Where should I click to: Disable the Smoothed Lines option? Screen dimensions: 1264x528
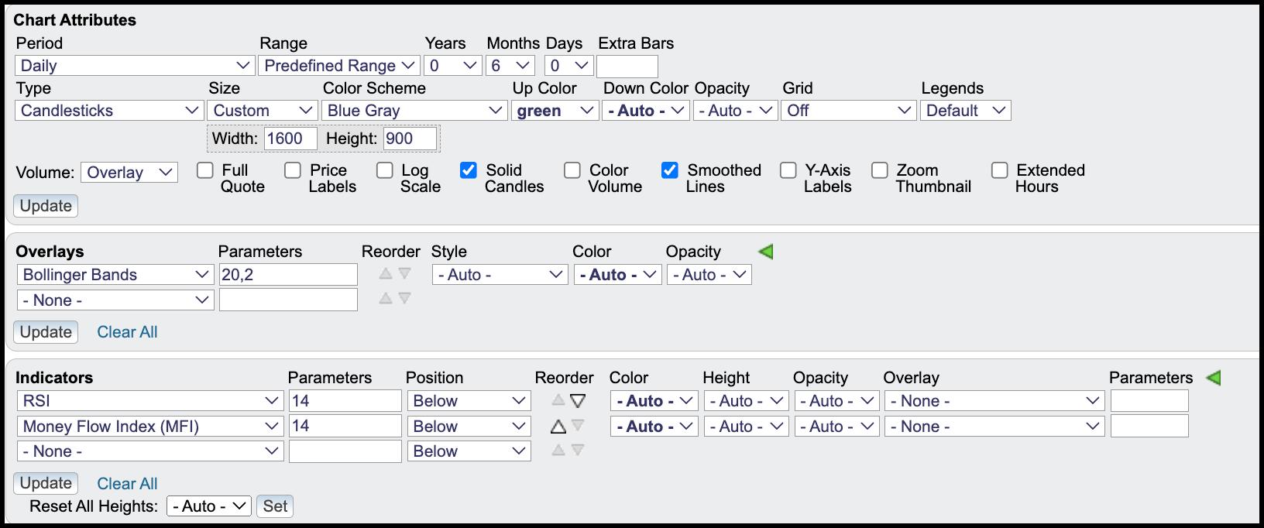[x=670, y=170]
